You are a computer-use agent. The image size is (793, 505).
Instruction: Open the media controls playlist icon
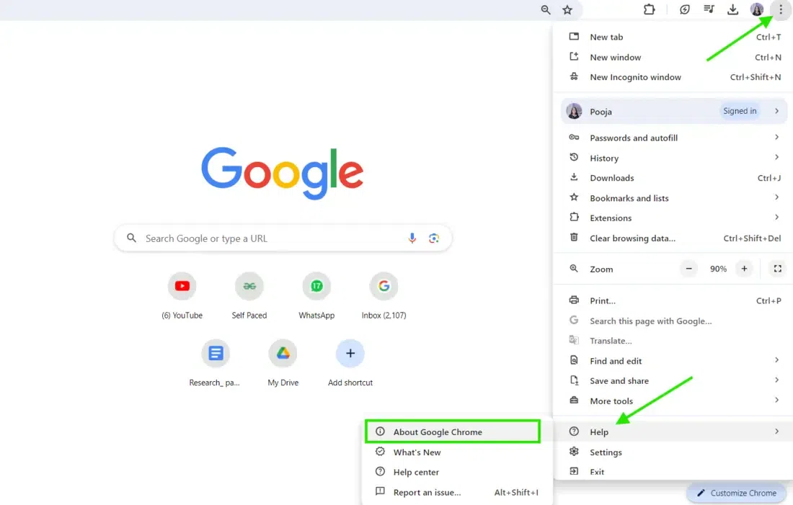click(709, 9)
